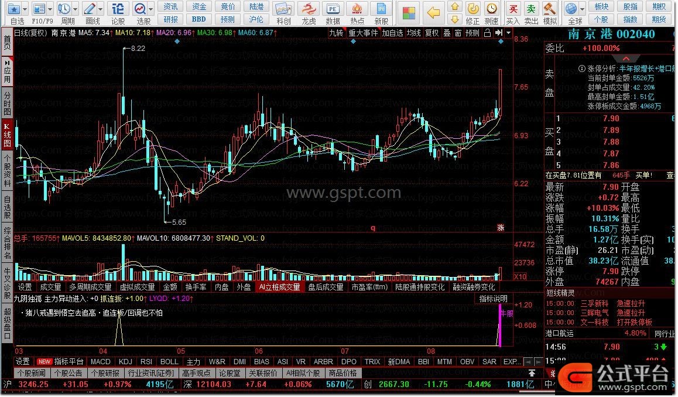This screenshot has width=678, height=397.
Task: Open the 选股 stock screener icon
Action: [140, 9]
